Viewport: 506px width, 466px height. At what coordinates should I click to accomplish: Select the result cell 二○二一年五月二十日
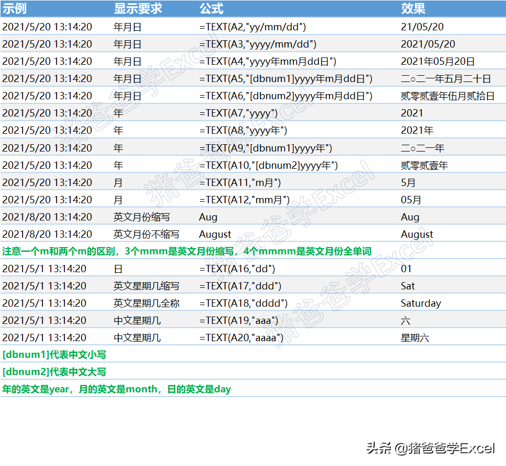[446, 79]
